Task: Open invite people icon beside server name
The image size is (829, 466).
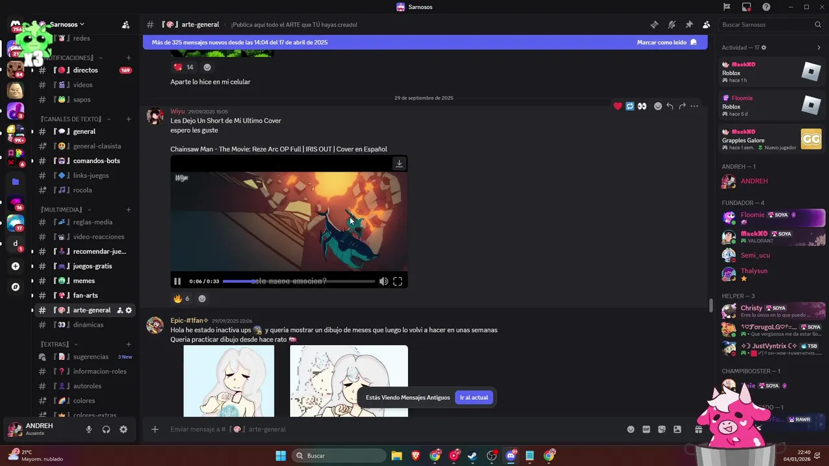Action: [126, 25]
